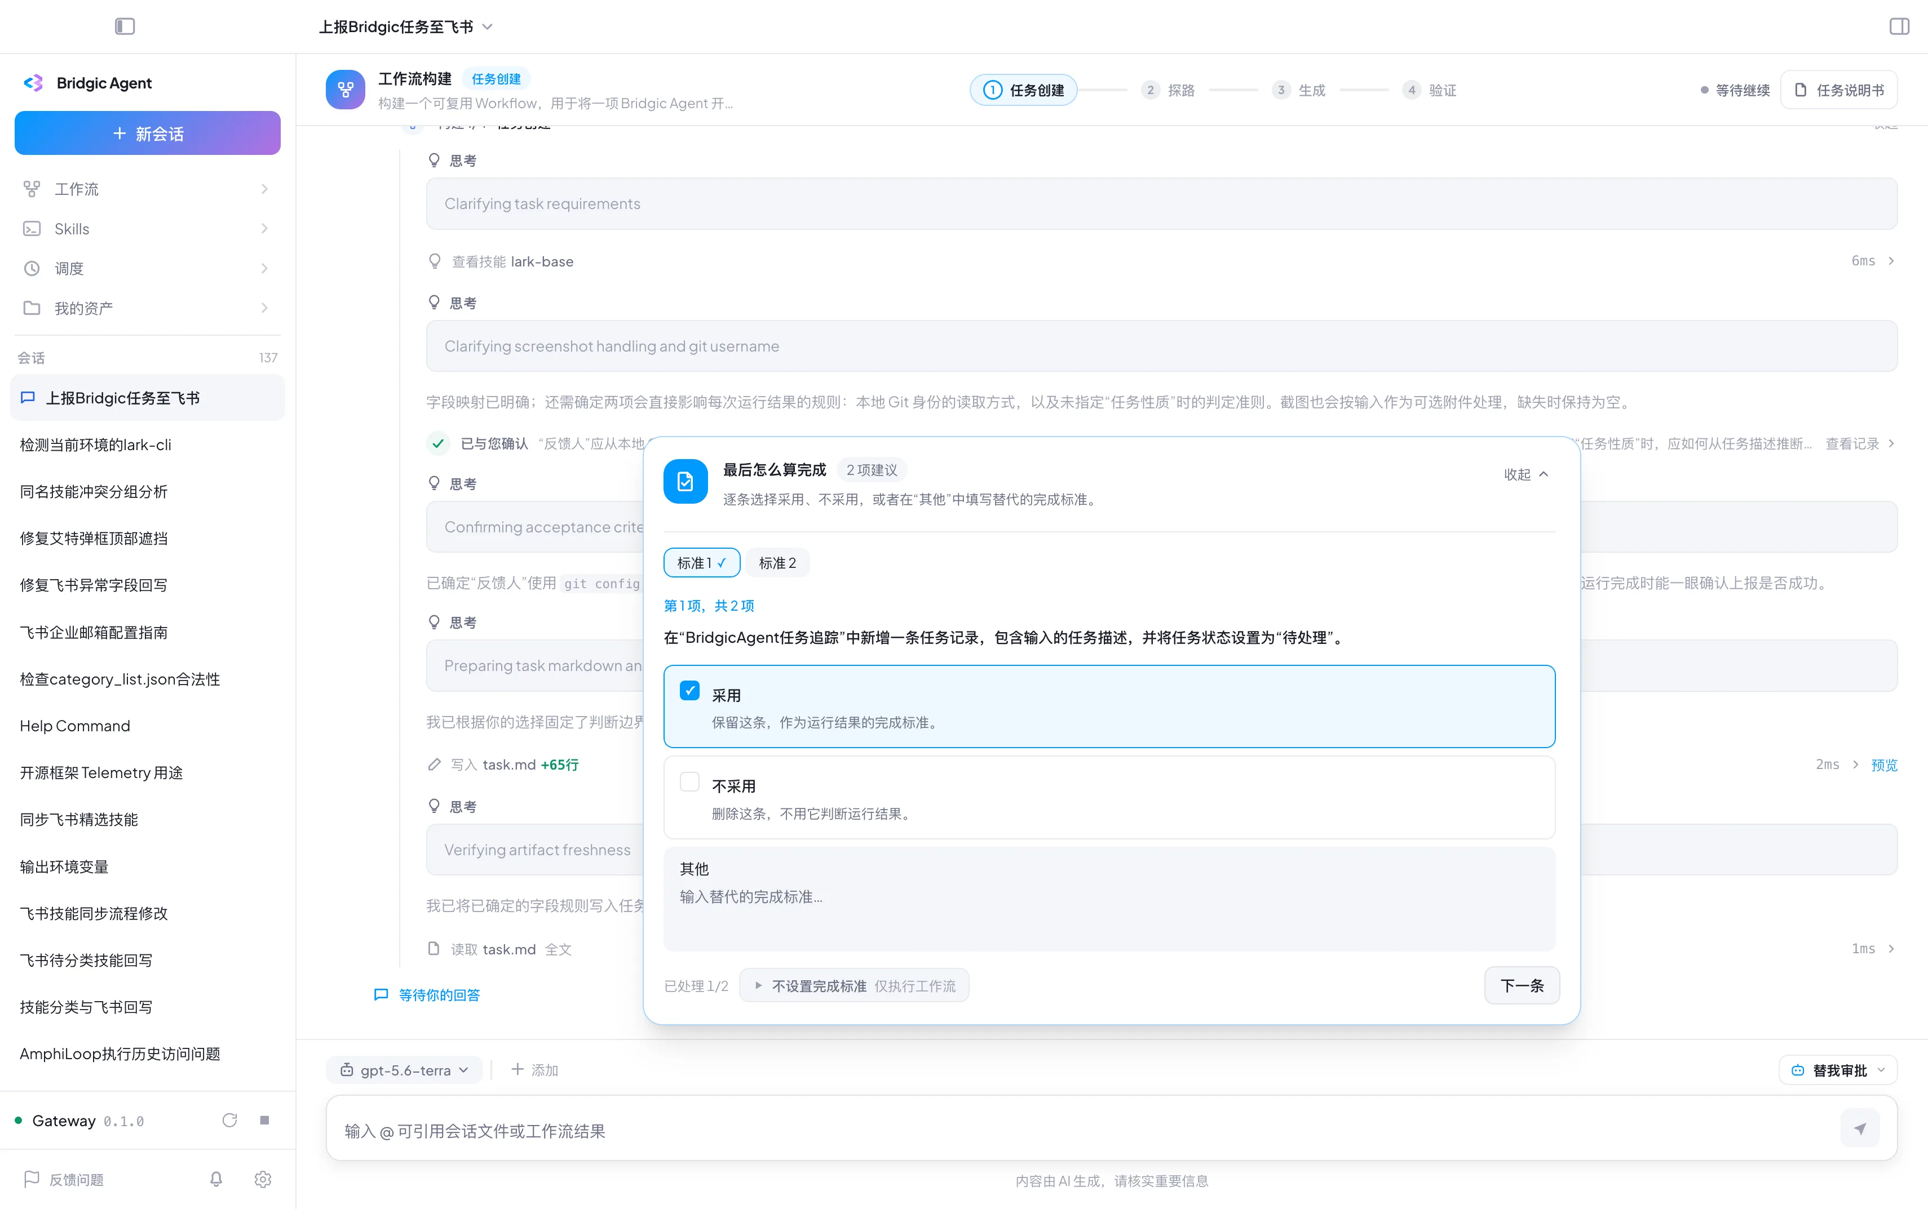Check the 采用 checkbox
The width and height of the screenshot is (1928, 1209).
point(689,690)
